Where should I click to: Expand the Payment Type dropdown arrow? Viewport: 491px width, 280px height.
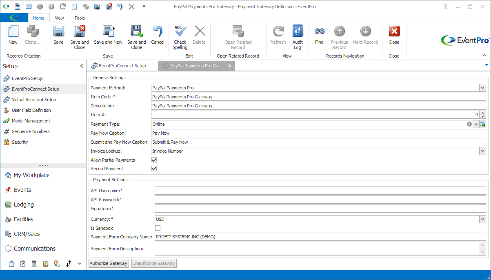(x=476, y=124)
